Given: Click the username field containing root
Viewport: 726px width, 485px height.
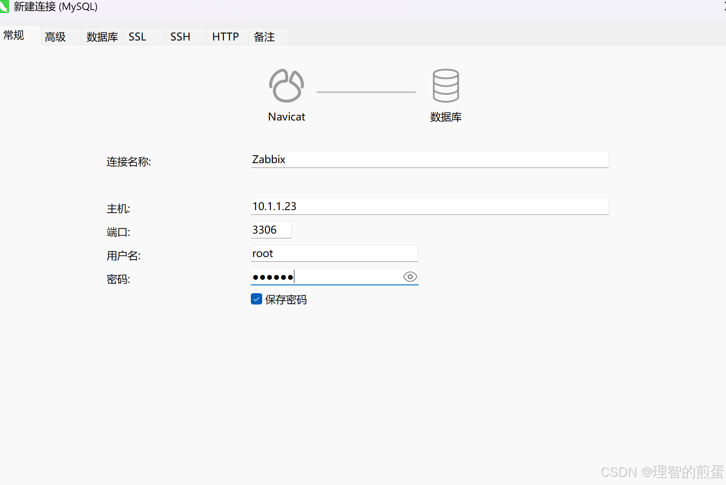Looking at the screenshot, I should click(x=334, y=253).
